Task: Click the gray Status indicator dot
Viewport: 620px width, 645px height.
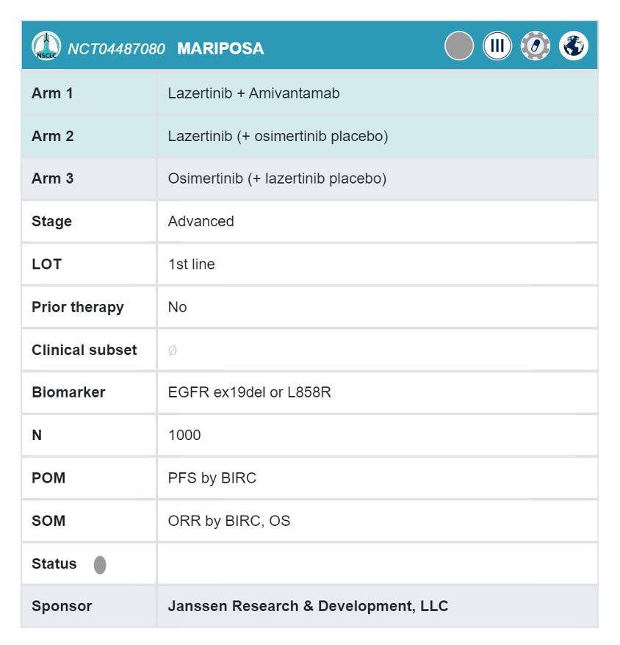Action: (100, 565)
